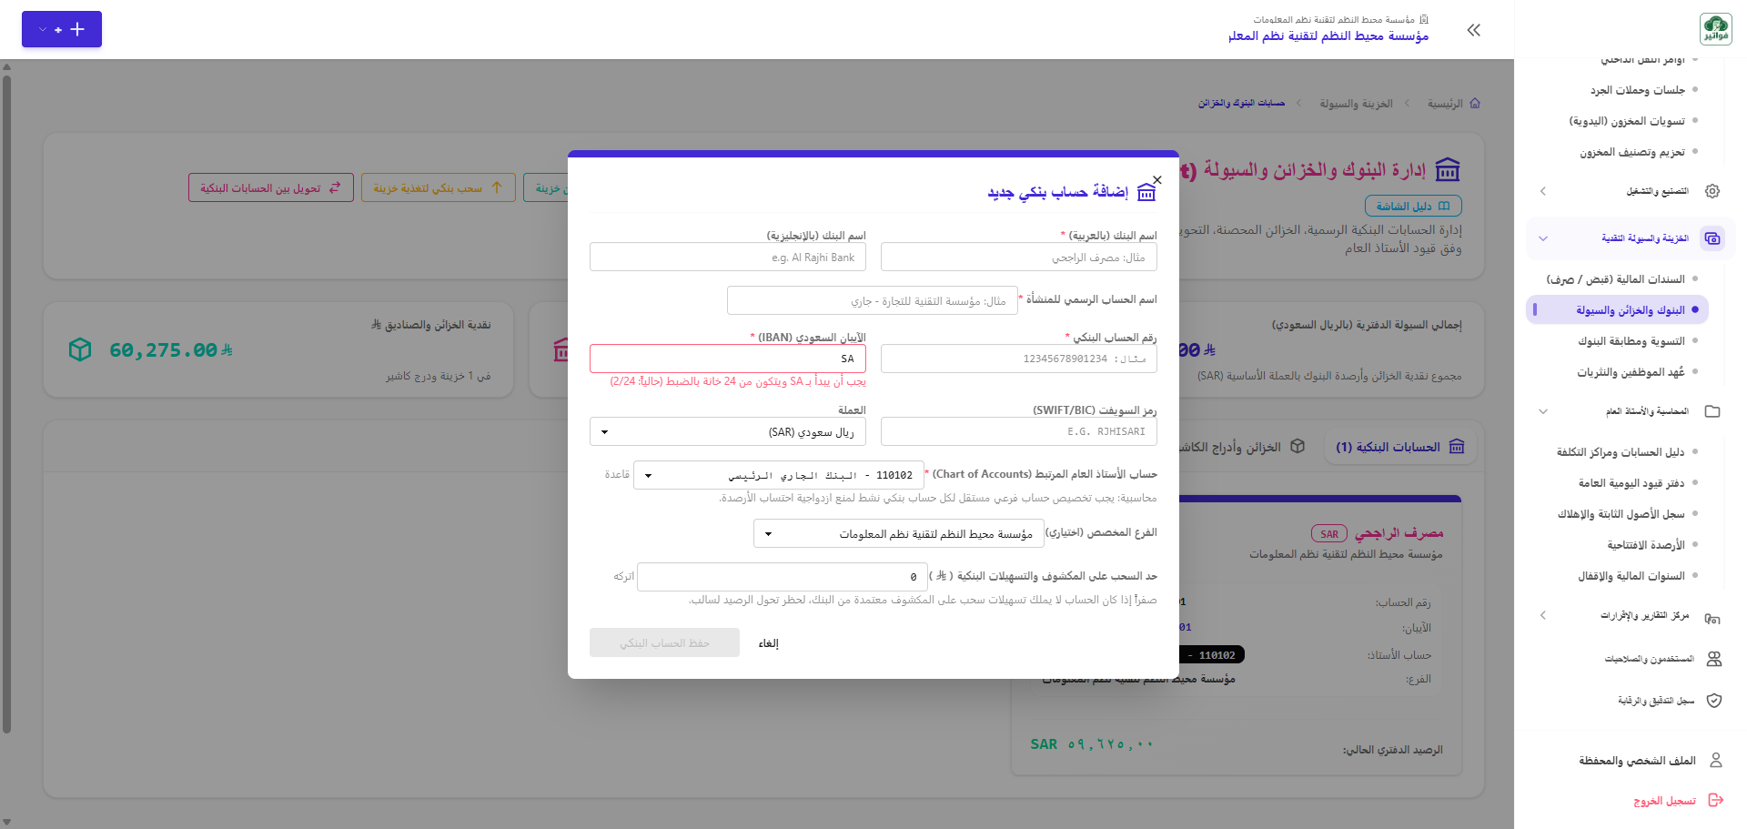Screen dimensions: 1747x829
Task: Click the overdraft limit input field
Action: (x=783, y=577)
